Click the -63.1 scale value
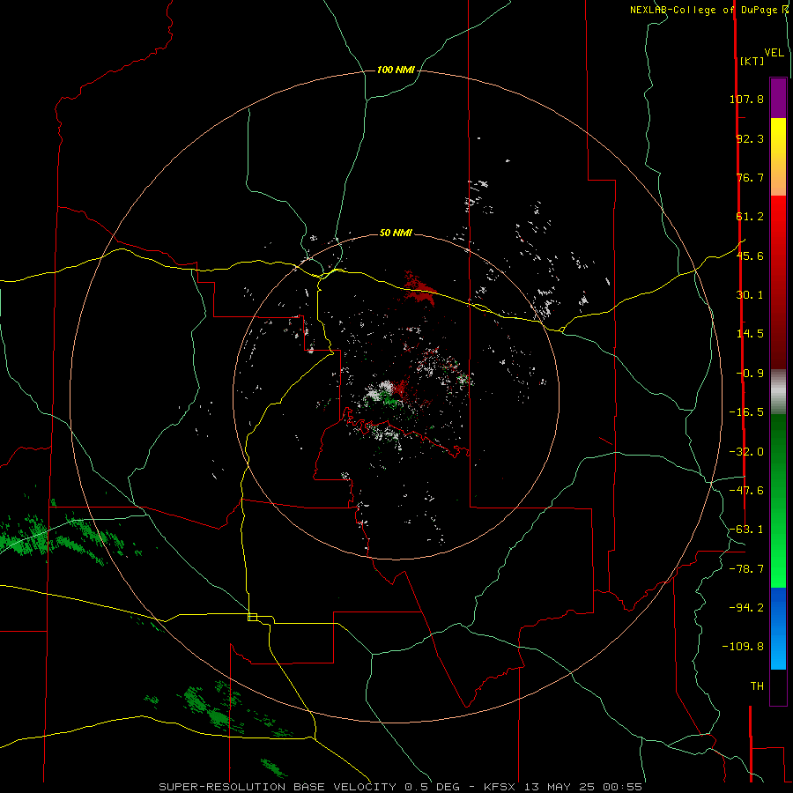 click(x=746, y=530)
